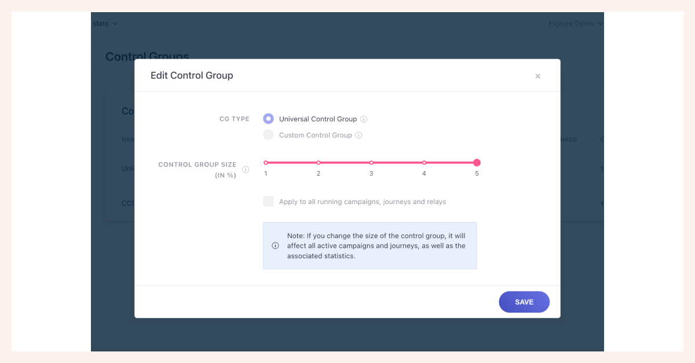This screenshot has height=363, width=695.
Task: Click info icon next to Control Group Size
Action: [246, 169]
